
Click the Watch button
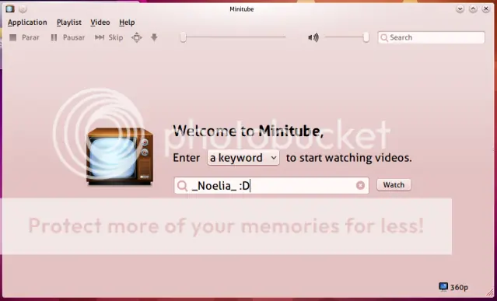click(394, 185)
